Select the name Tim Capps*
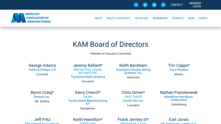Viewport: 221px width, 124px height. 179,65
